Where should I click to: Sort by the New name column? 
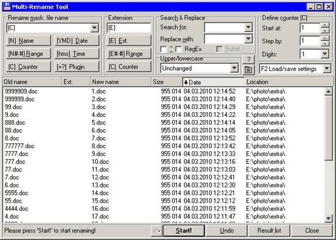(x=120, y=82)
